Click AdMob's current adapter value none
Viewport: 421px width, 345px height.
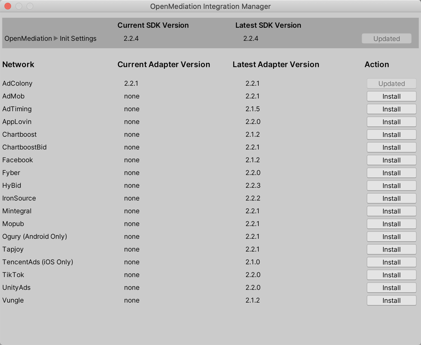tap(132, 96)
